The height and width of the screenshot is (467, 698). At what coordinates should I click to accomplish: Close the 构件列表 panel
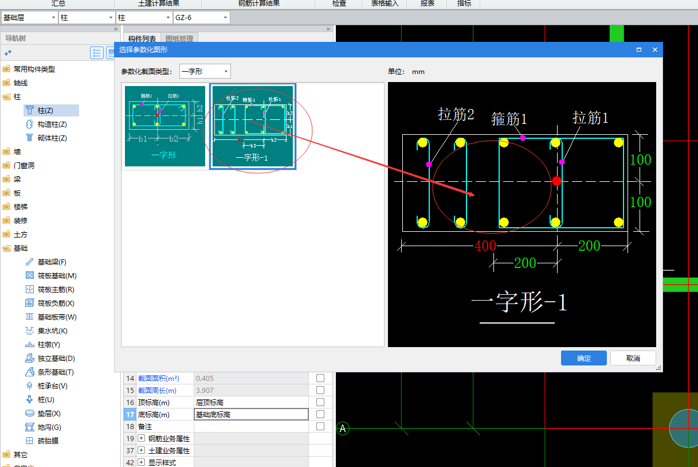[x=328, y=29]
